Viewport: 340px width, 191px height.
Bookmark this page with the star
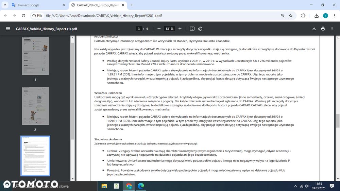[x=291, y=16]
